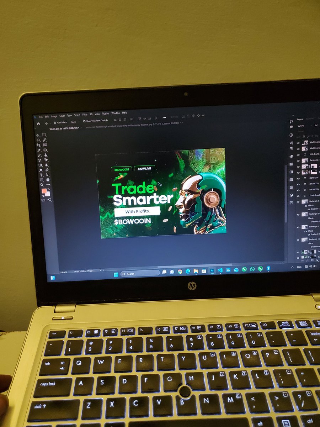Select the Frame tool
320x427 pixels.
45,145
